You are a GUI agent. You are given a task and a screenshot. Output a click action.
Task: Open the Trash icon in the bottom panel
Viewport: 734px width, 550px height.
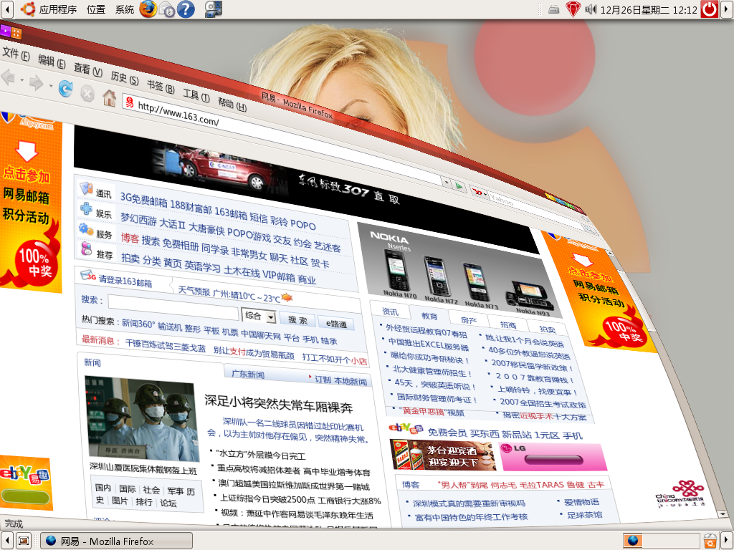(x=710, y=541)
